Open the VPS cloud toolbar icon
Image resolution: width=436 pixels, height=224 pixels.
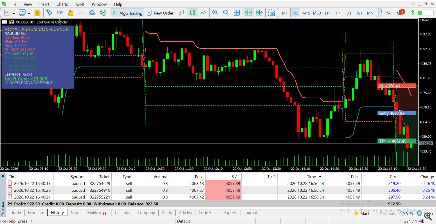click(x=92, y=13)
